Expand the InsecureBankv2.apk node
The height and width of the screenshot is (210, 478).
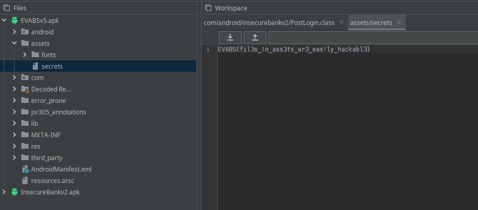pyautogui.click(x=4, y=192)
